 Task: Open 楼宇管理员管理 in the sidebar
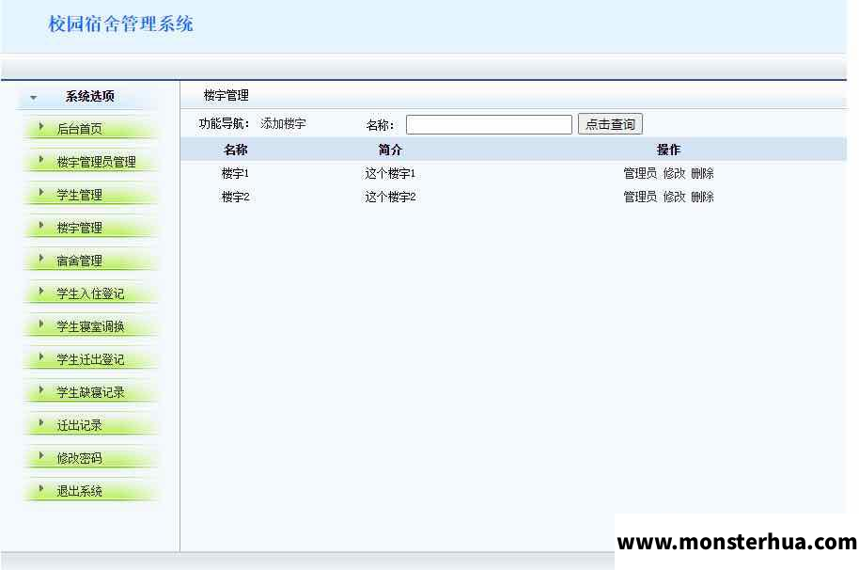pyautogui.click(x=97, y=162)
